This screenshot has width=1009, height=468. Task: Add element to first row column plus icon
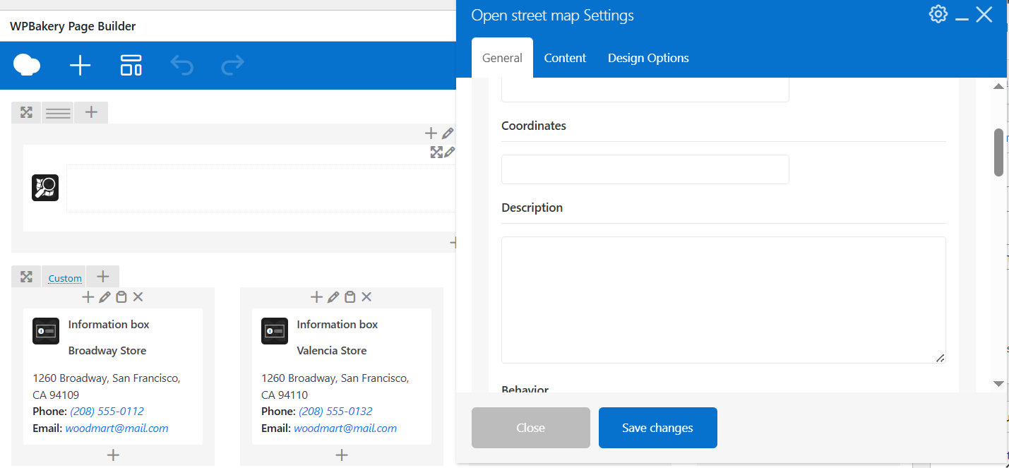[431, 133]
